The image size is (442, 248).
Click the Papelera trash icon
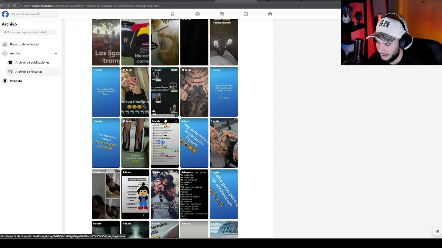point(5,81)
